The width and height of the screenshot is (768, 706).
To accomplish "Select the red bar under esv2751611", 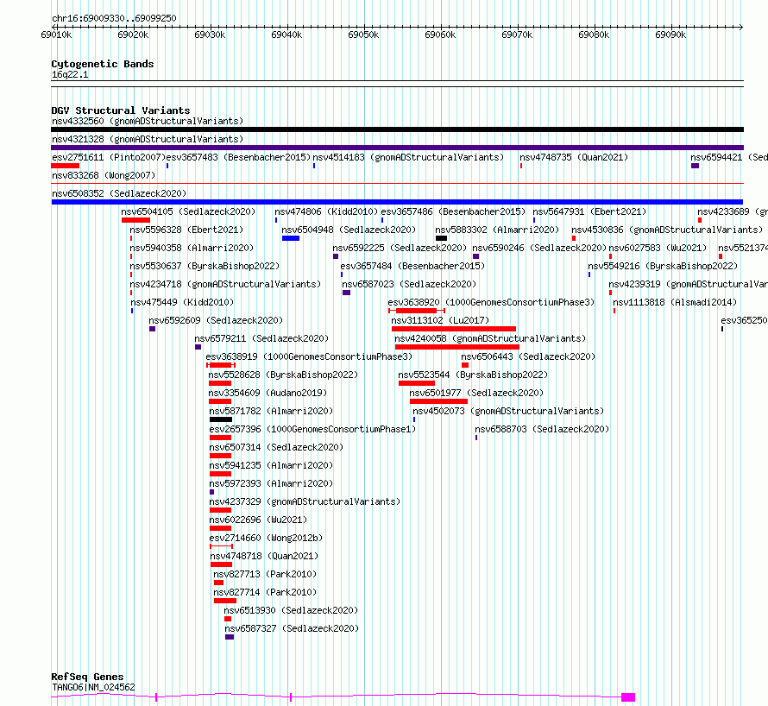I will (65, 166).
